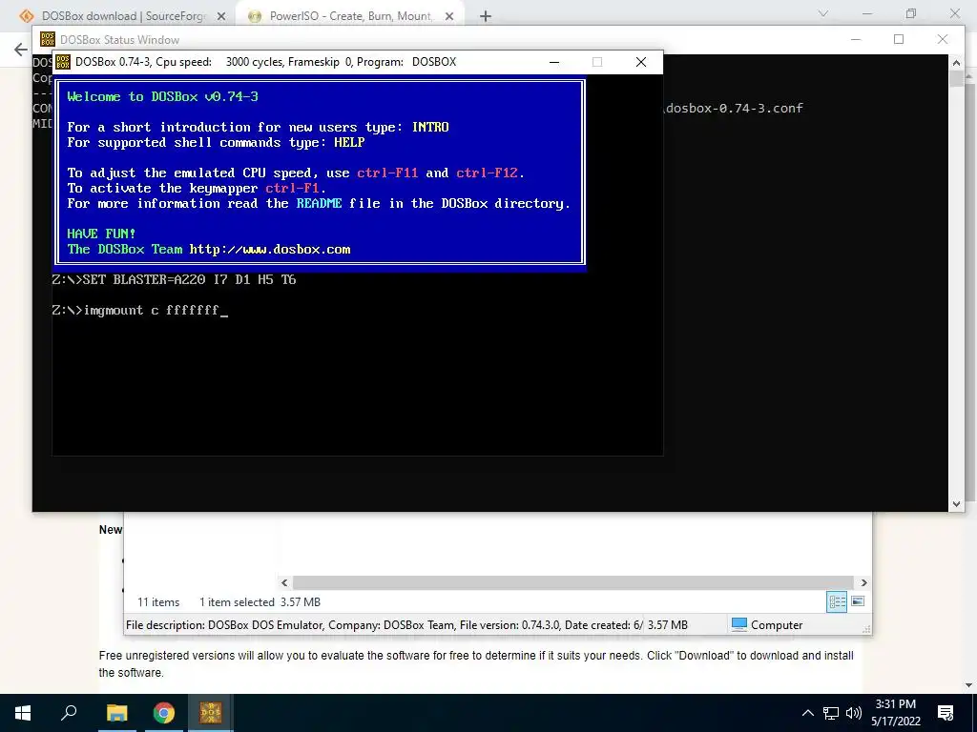Launch Google Chrome from the taskbar
Viewport: 977px width, 732px height.
tap(164, 713)
